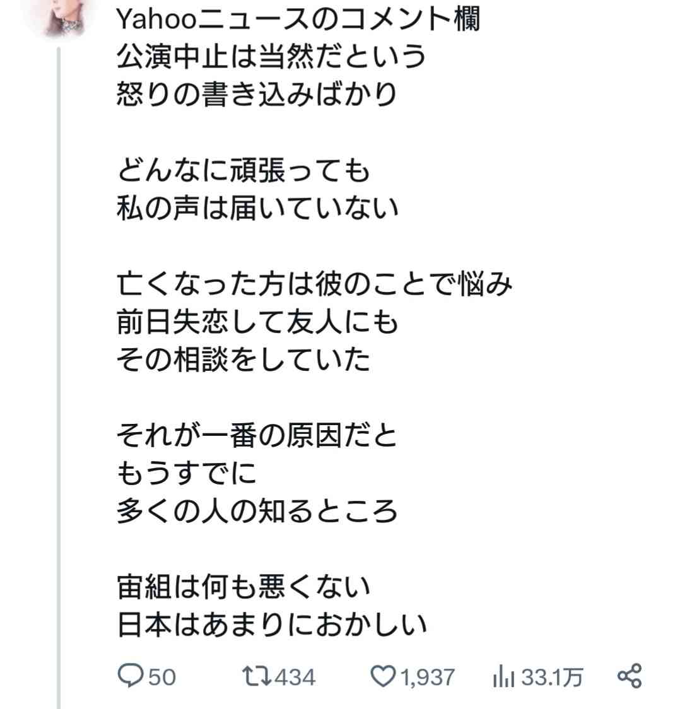The image size is (680, 709).
Task: Click the like count 1,937
Action: point(427,677)
